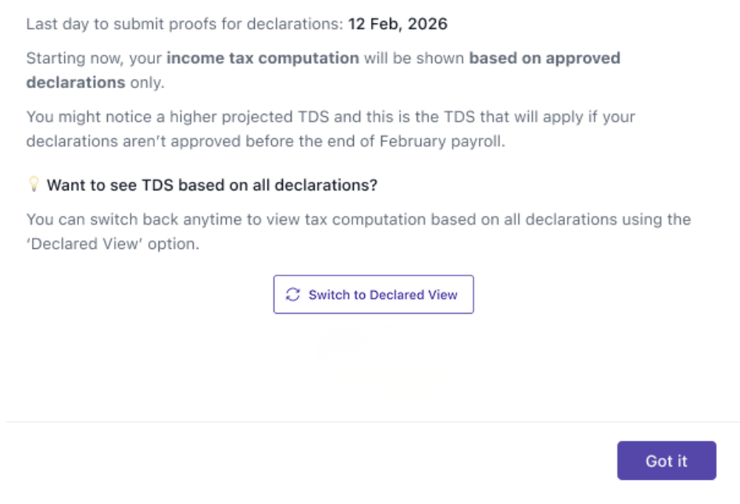740x504 pixels.
Task: Click the 'You can switch back anytime' sentence
Action: pos(133,219)
